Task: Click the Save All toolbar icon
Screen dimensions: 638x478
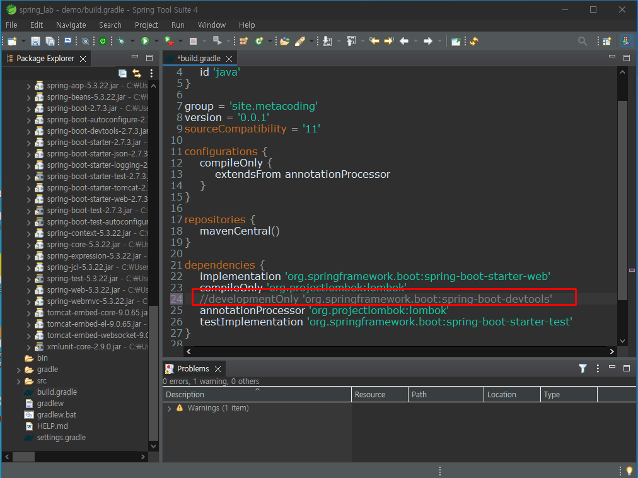Action: [x=50, y=41]
